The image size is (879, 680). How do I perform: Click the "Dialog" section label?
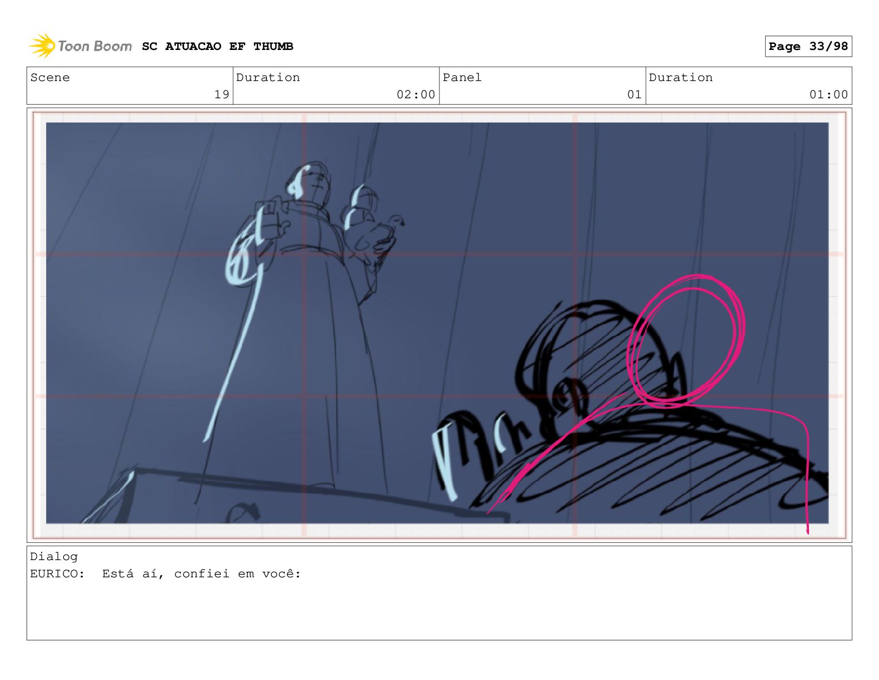(x=54, y=556)
